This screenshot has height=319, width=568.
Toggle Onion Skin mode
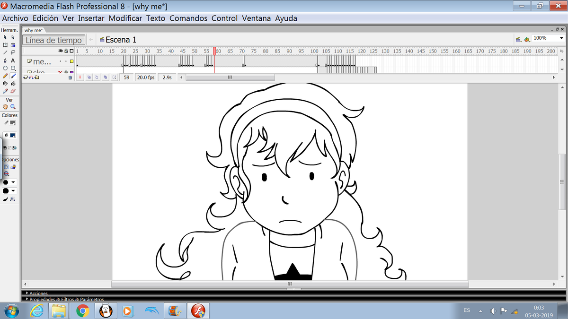[x=89, y=77]
